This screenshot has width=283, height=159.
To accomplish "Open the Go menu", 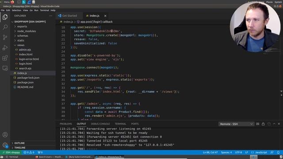I will 31,11.
